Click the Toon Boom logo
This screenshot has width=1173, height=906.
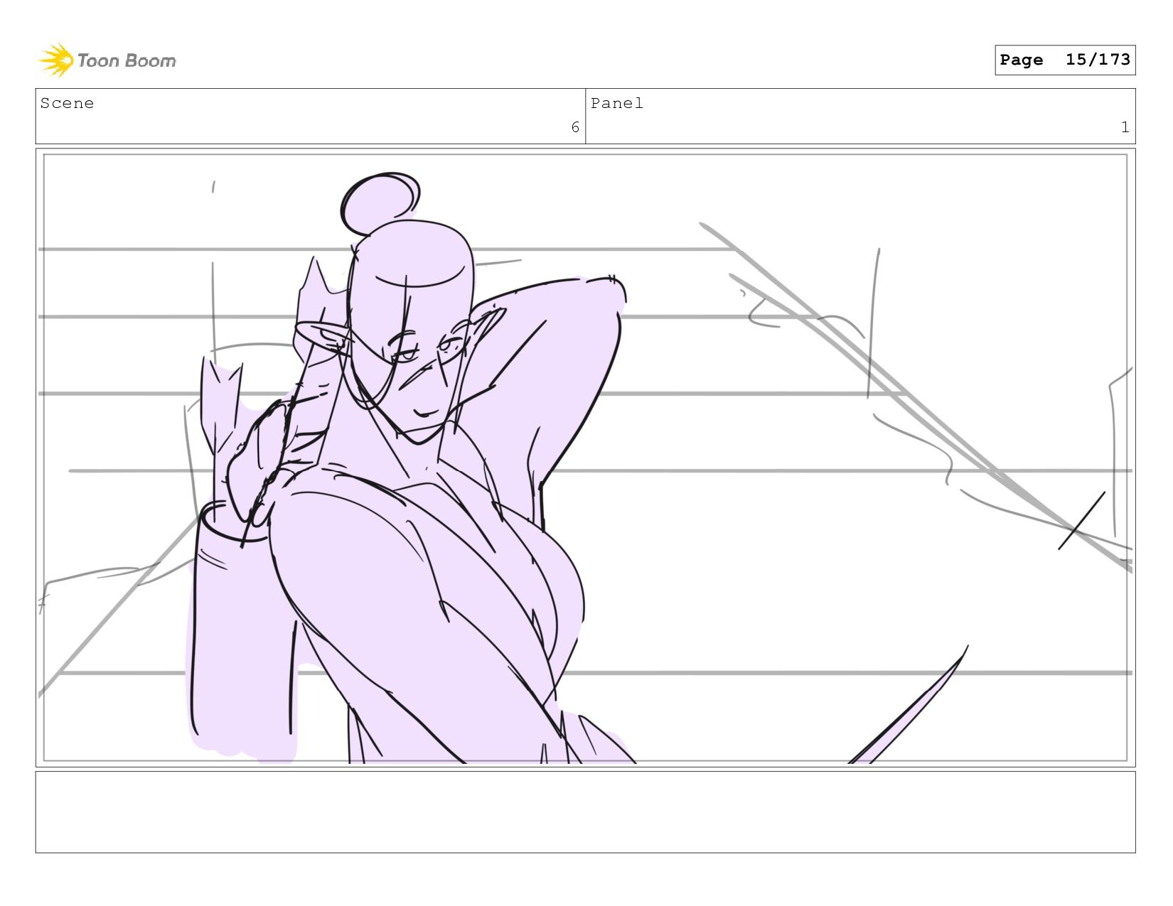pos(107,60)
